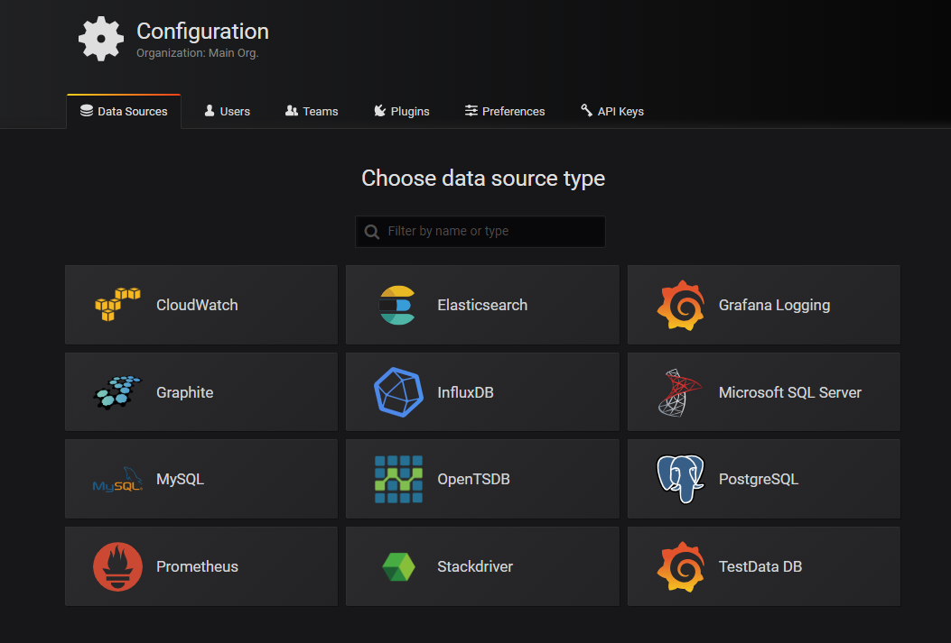Choose the Prometheus torch icon
Image resolution: width=951 pixels, height=643 pixels.
[117, 567]
